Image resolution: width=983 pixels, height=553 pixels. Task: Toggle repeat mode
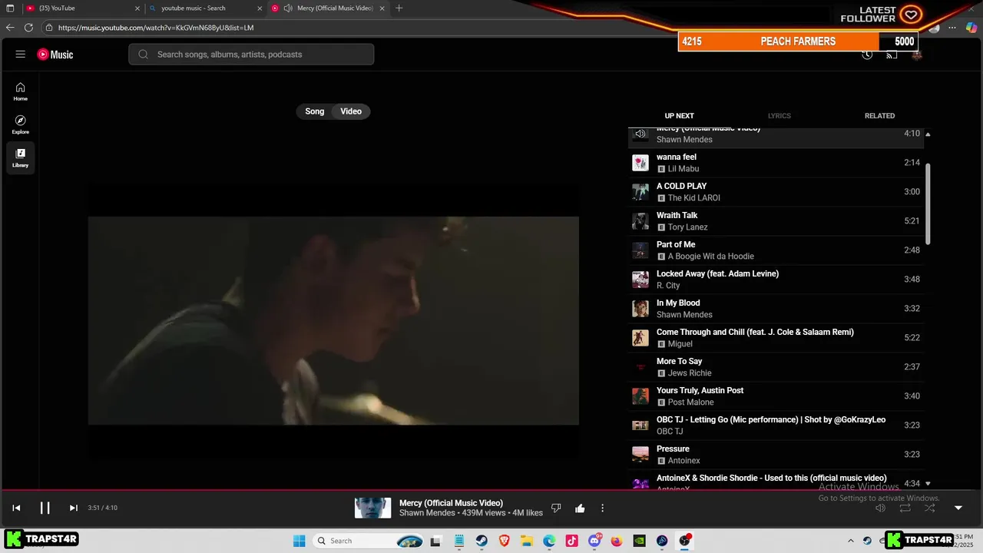pyautogui.click(x=905, y=508)
